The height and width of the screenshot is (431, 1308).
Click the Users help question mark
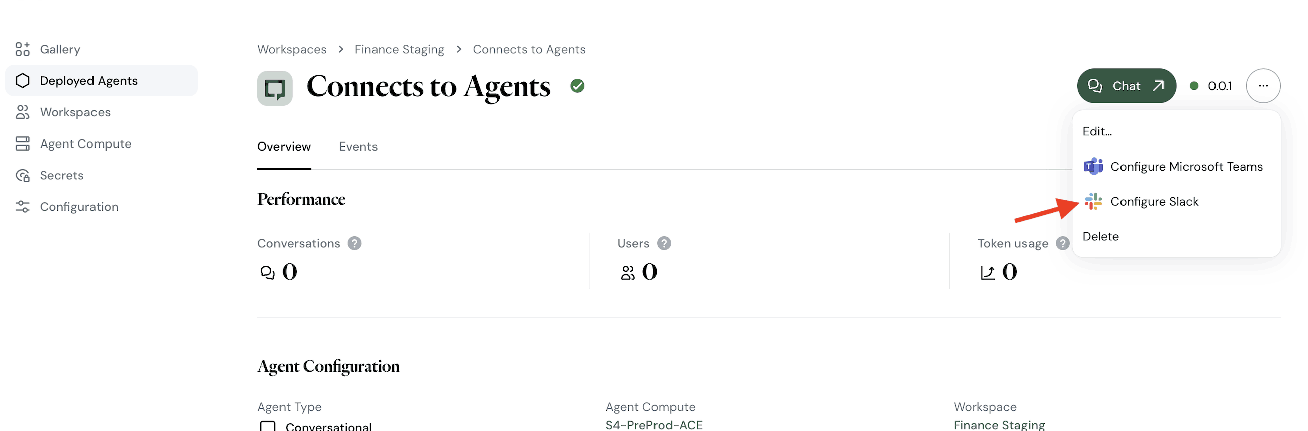[664, 243]
